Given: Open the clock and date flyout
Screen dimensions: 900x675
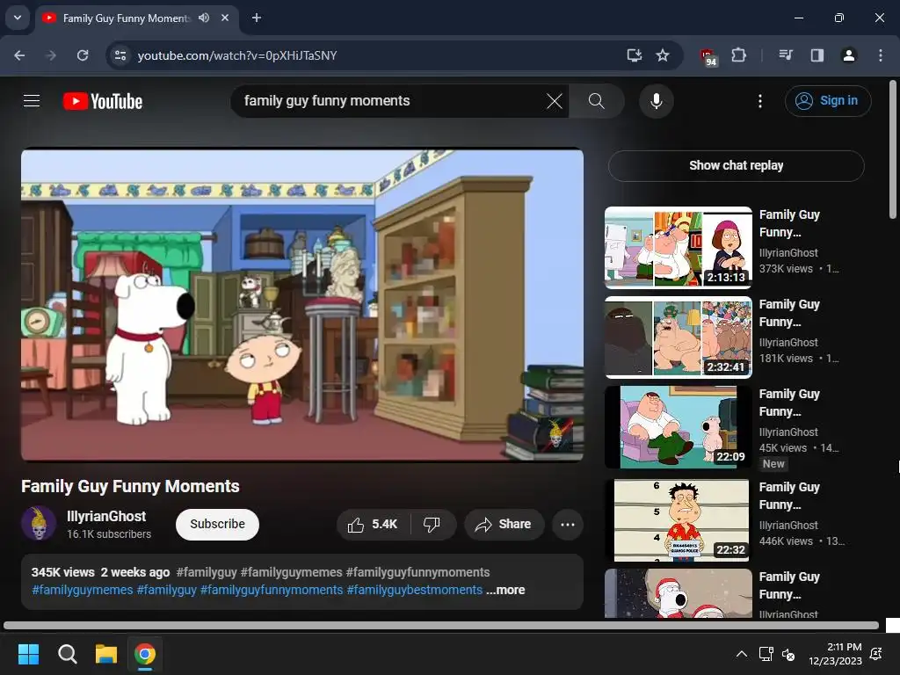Looking at the screenshot, I should click(835, 654).
